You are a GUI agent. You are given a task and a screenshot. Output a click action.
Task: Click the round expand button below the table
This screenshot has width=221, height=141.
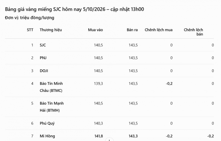pos(109,139)
